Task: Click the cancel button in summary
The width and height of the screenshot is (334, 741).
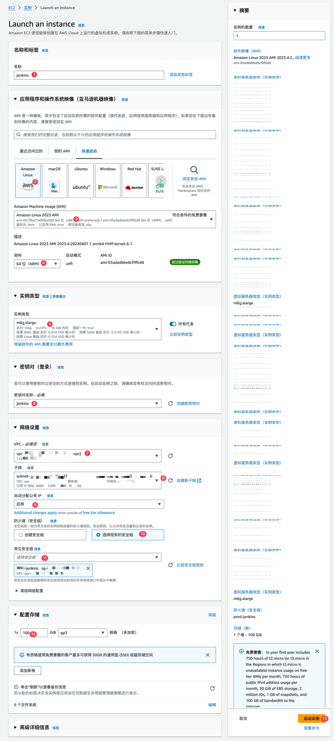Action: (x=243, y=719)
